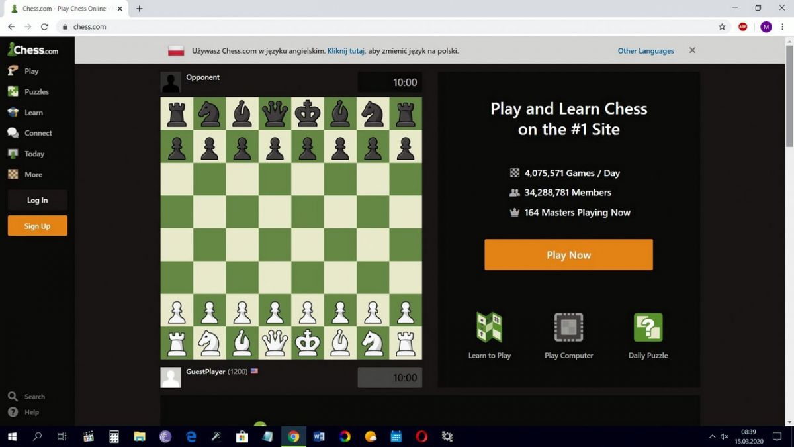Open the Windows notification center
The width and height of the screenshot is (794, 447).
[x=777, y=436]
